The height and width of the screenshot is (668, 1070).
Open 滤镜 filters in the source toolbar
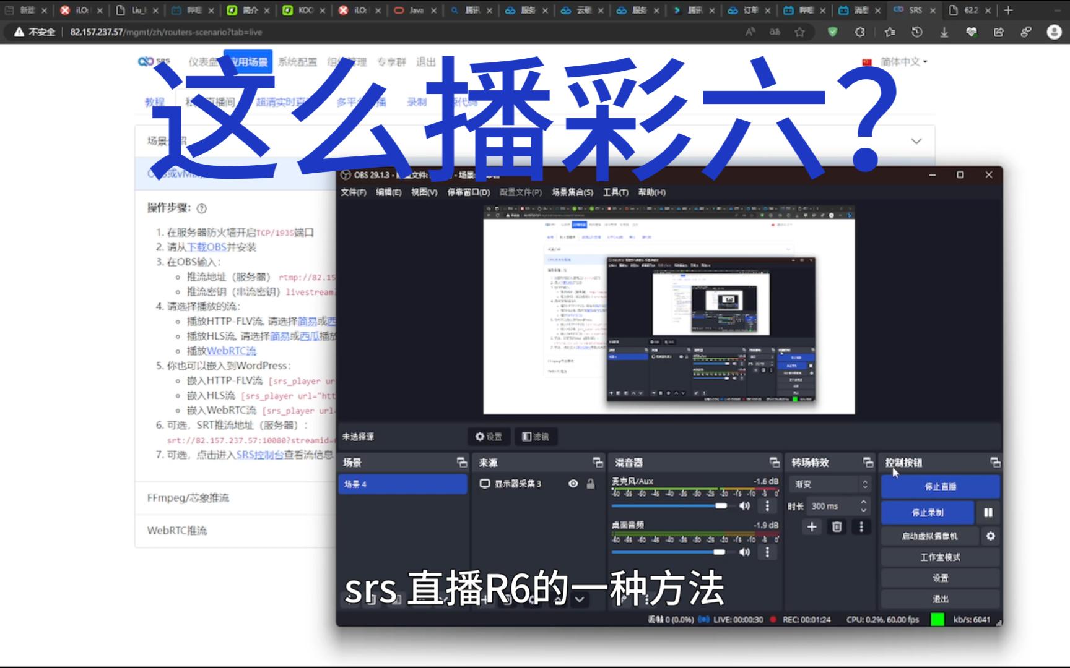[x=536, y=437]
